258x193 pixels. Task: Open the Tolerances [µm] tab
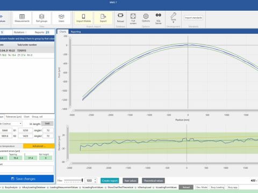[13, 117]
